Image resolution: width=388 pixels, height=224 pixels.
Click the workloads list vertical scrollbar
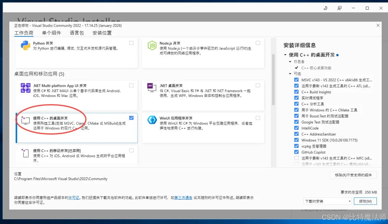click(273, 80)
